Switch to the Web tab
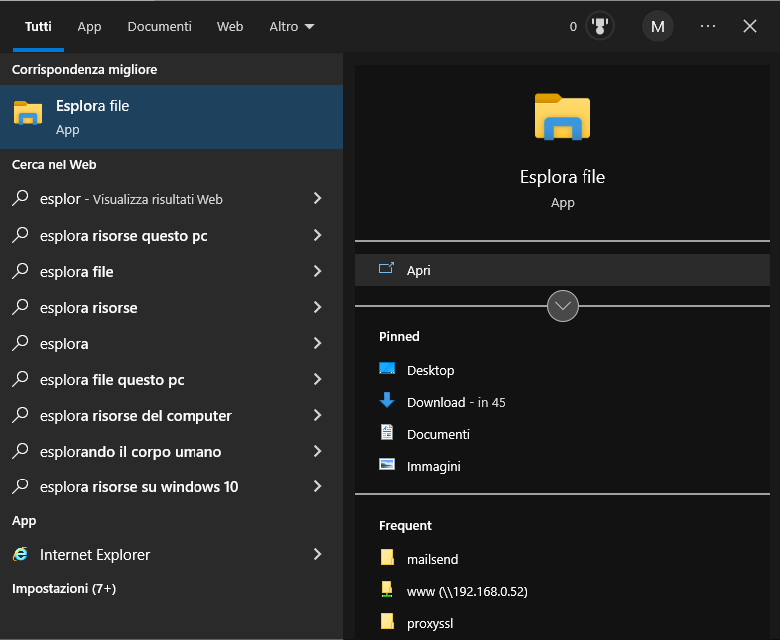Screen dimensions: 780x640 point(230,26)
